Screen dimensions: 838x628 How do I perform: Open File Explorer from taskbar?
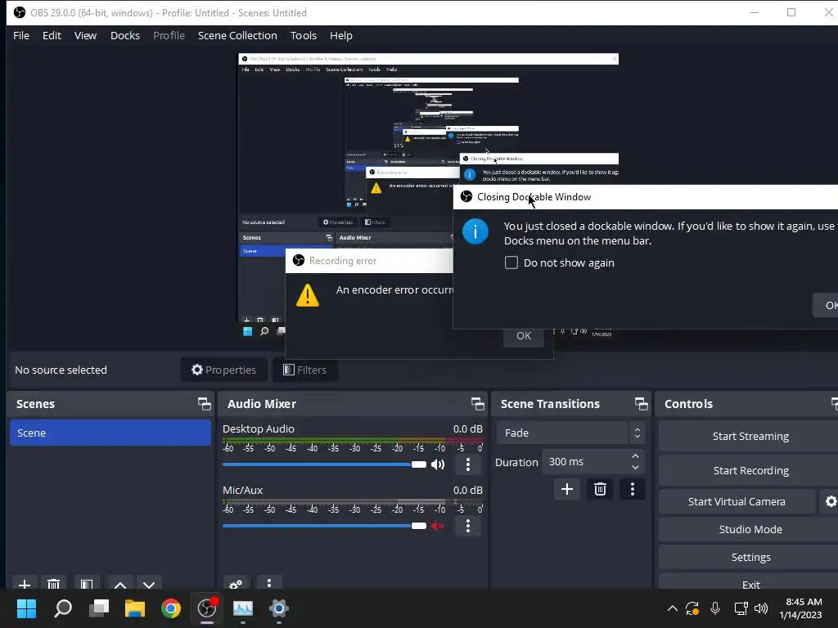135,608
